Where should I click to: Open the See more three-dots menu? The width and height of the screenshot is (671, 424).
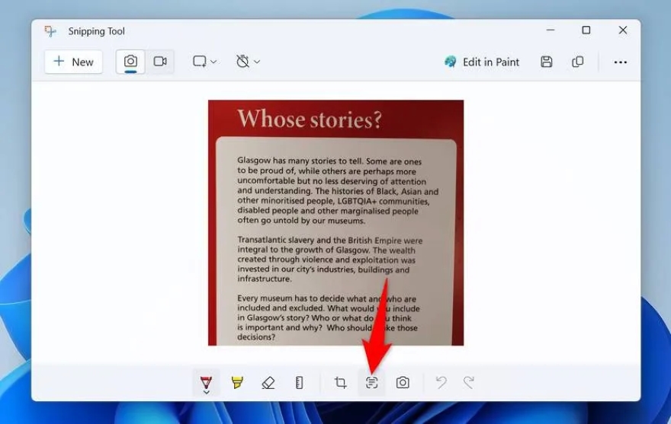621,62
